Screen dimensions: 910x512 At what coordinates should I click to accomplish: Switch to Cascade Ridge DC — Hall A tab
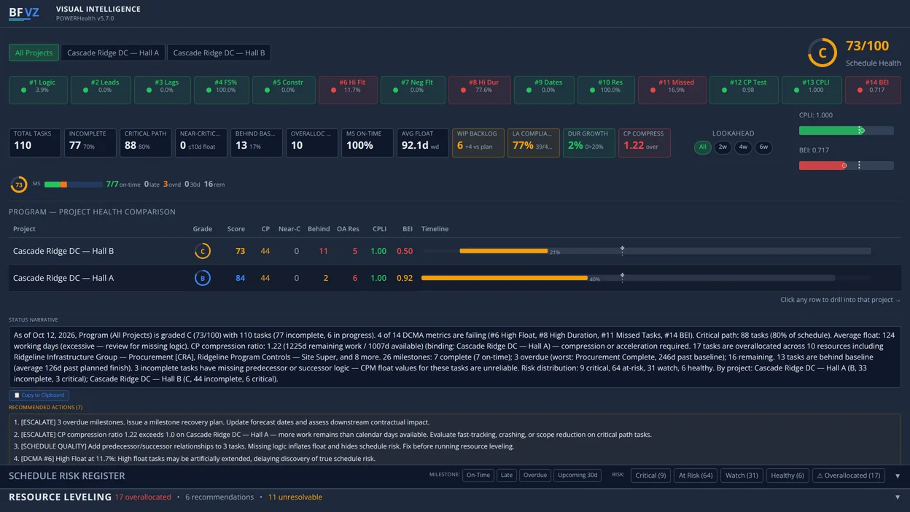point(113,53)
